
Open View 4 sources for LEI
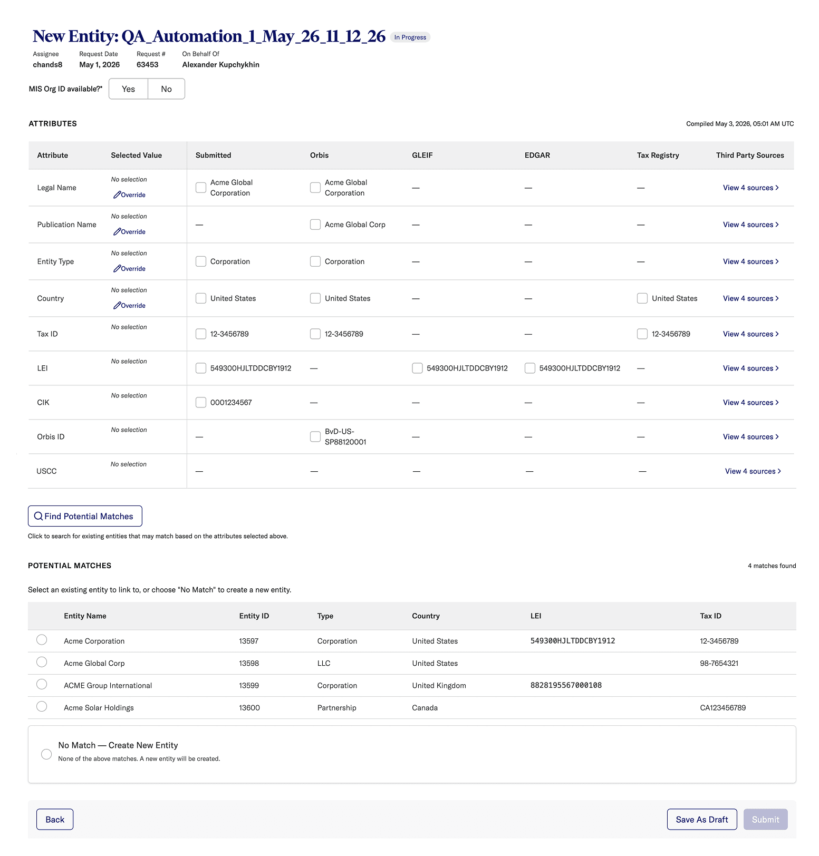(750, 368)
